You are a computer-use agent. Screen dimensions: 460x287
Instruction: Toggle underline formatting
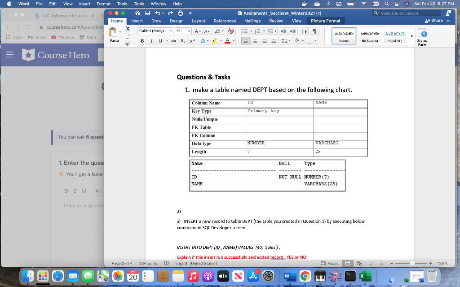[160, 40]
